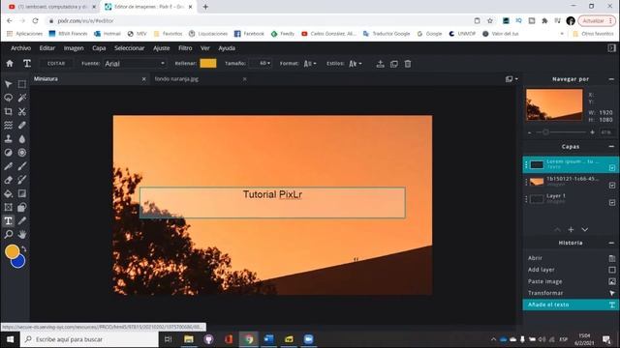Screen dimensions: 620x348
Task: Select the Dodge/Burn tool
Action: pos(9,153)
